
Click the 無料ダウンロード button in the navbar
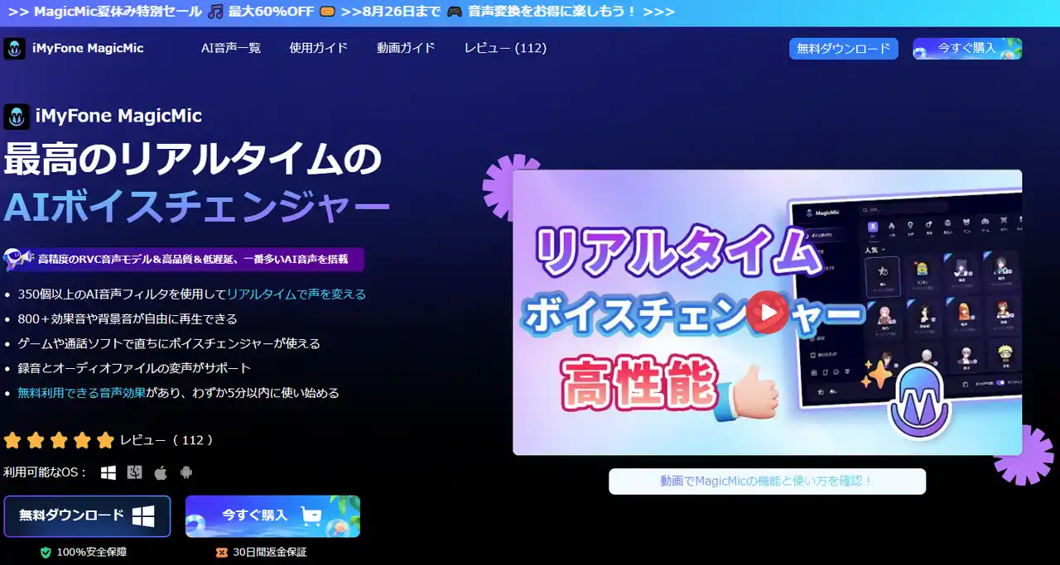click(x=844, y=49)
